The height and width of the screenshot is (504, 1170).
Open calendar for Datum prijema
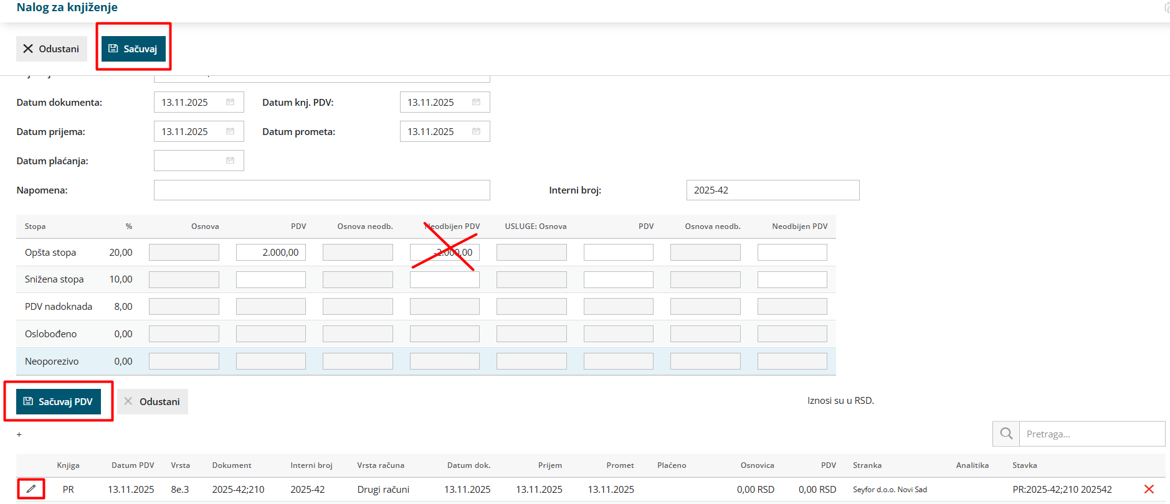[x=230, y=131]
